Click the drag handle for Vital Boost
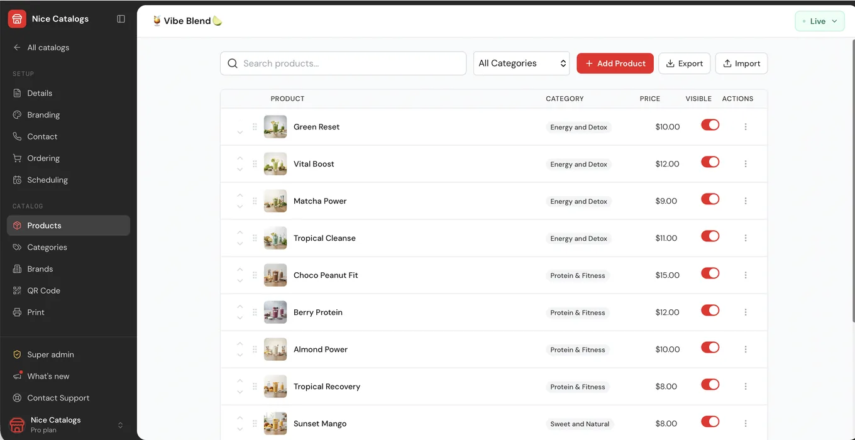855x440 pixels. (255, 164)
